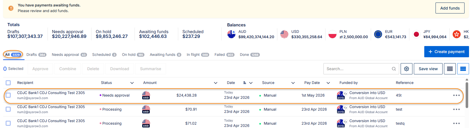Click the Date column sort icon
This screenshot has height=128, width=471.
click(245, 83)
